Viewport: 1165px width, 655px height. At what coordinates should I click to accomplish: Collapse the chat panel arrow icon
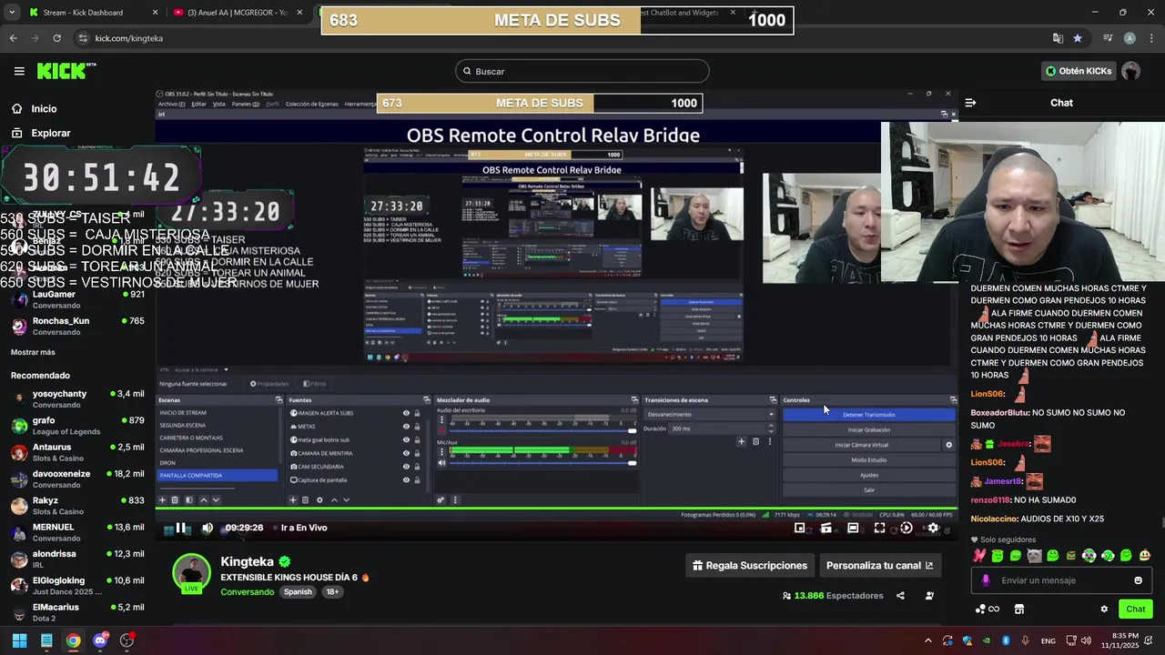click(x=970, y=103)
